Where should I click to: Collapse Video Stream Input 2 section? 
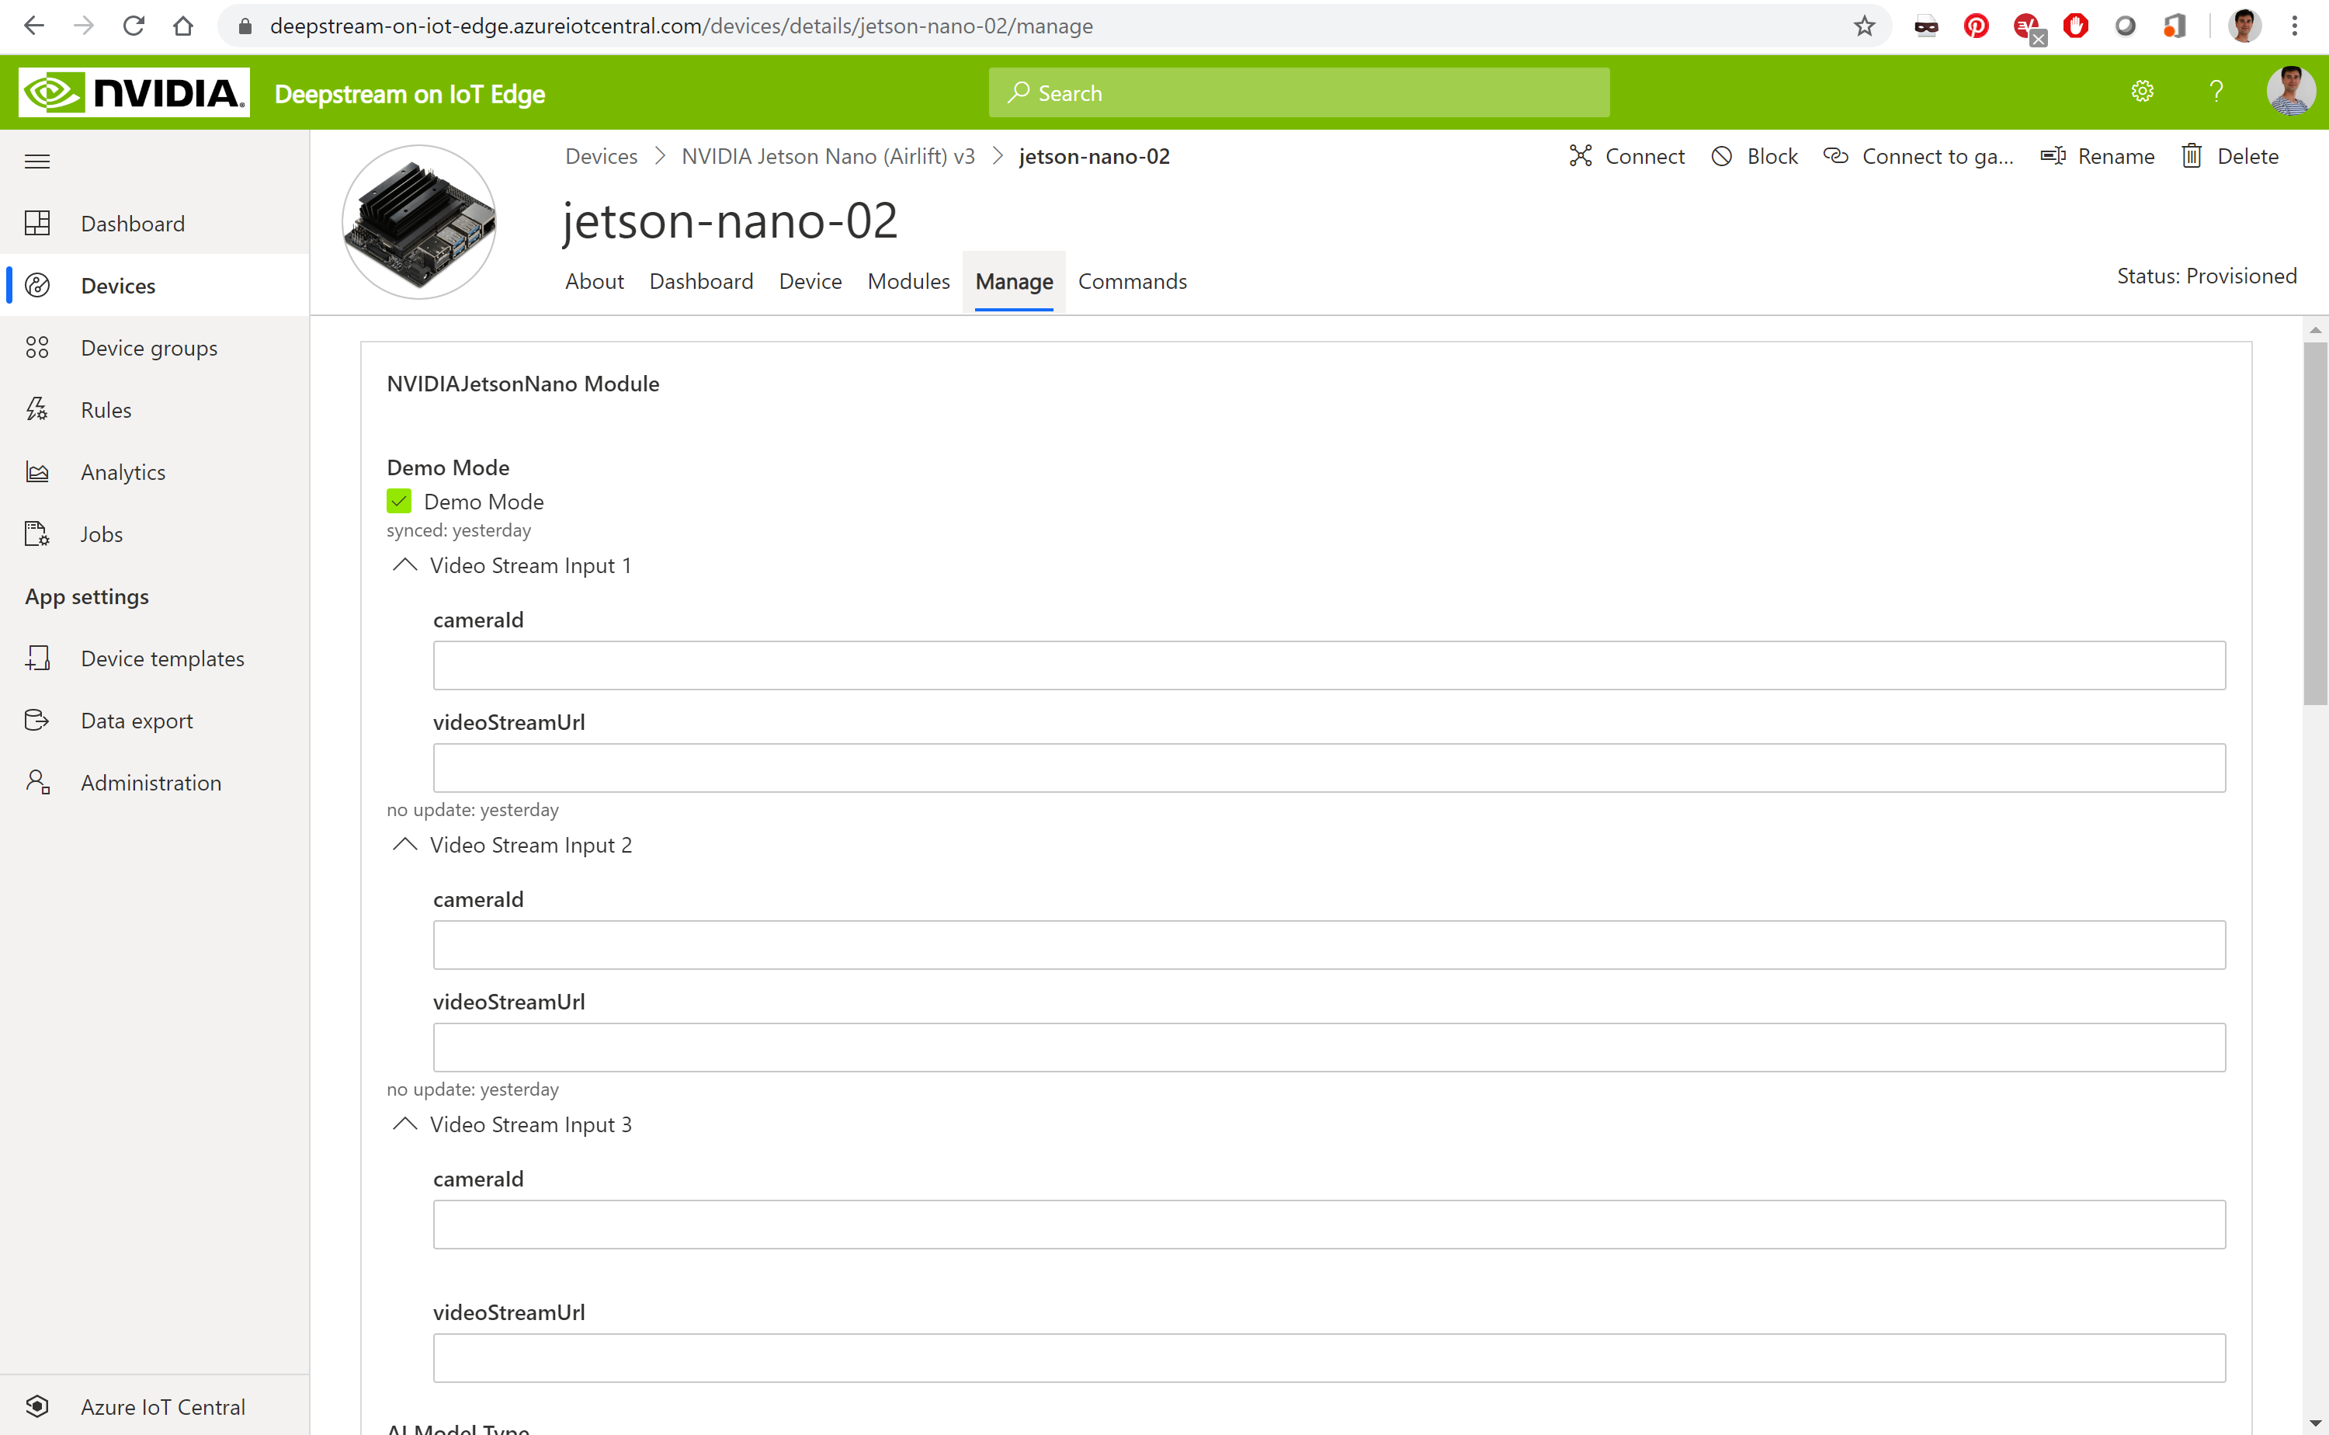click(405, 845)
